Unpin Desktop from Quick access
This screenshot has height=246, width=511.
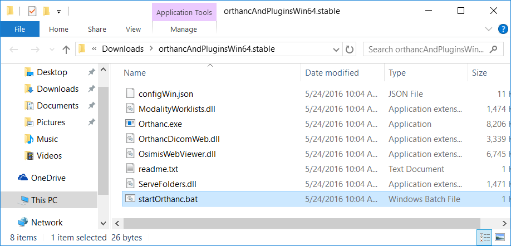(92, 72)
